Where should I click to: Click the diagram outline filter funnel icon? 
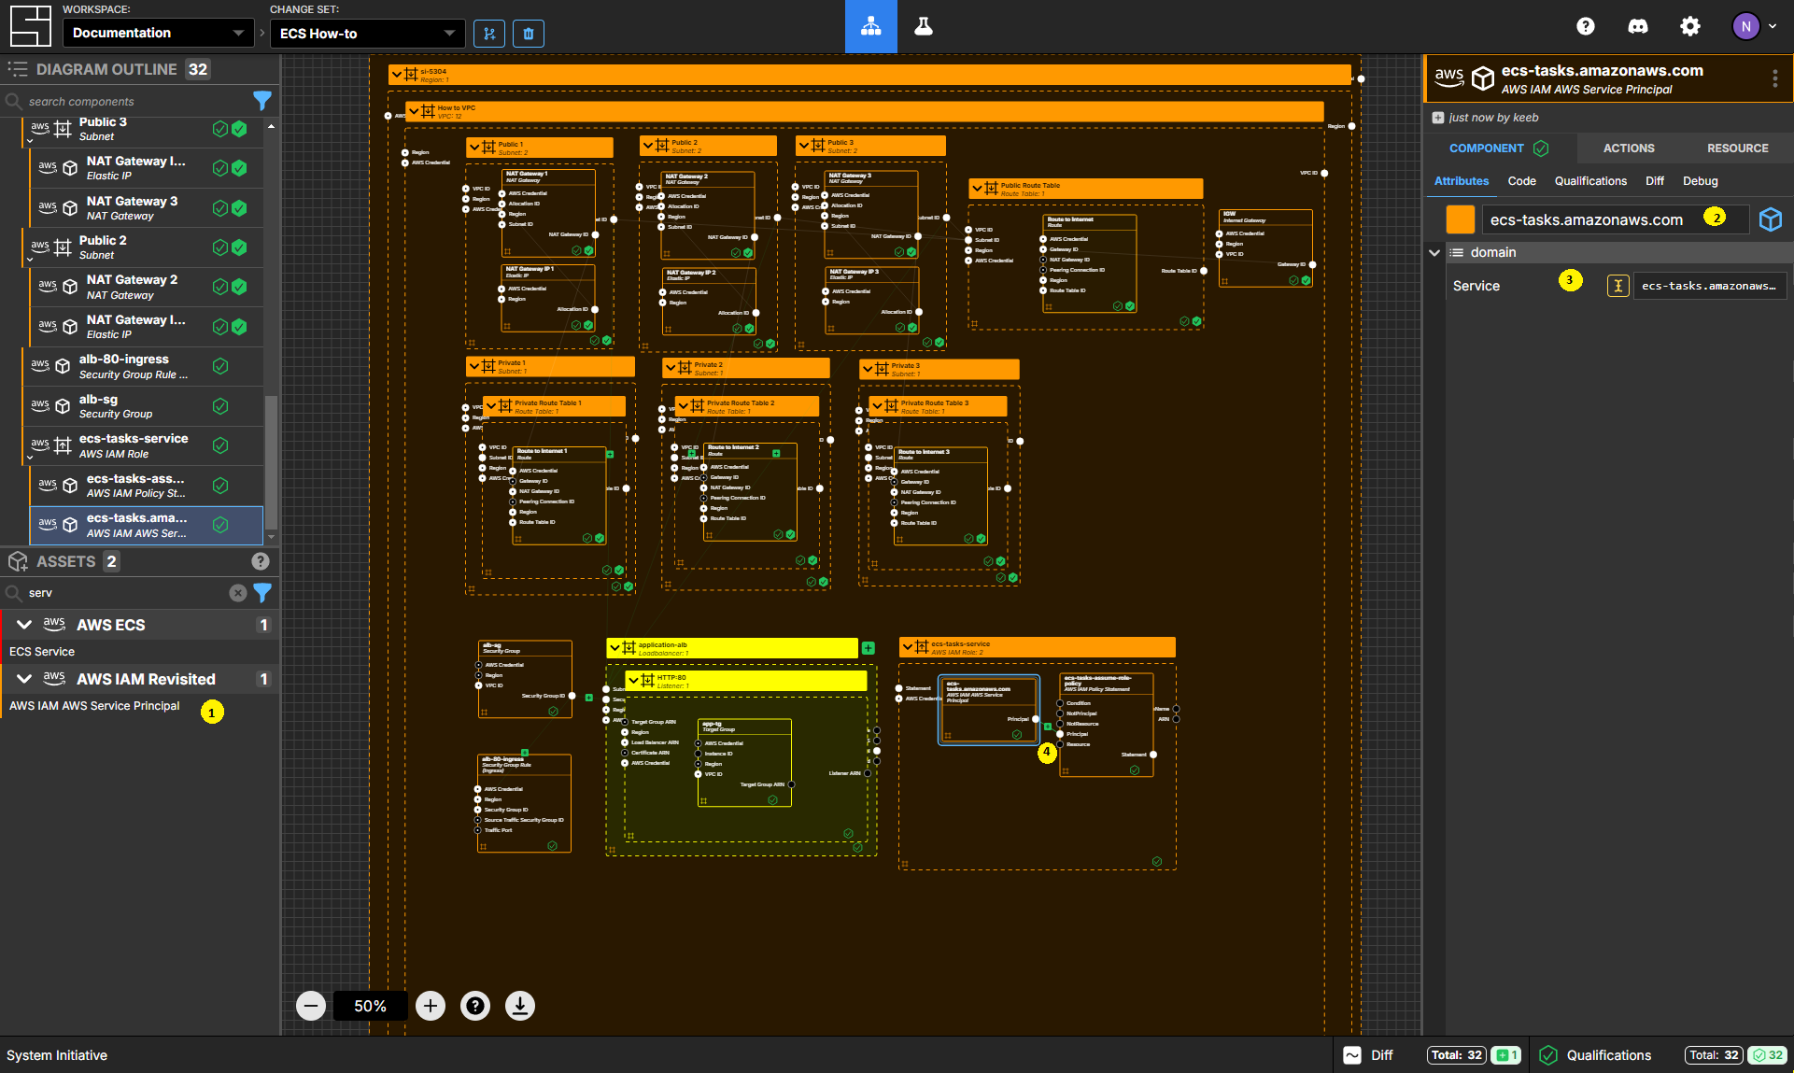click(262, 101)
